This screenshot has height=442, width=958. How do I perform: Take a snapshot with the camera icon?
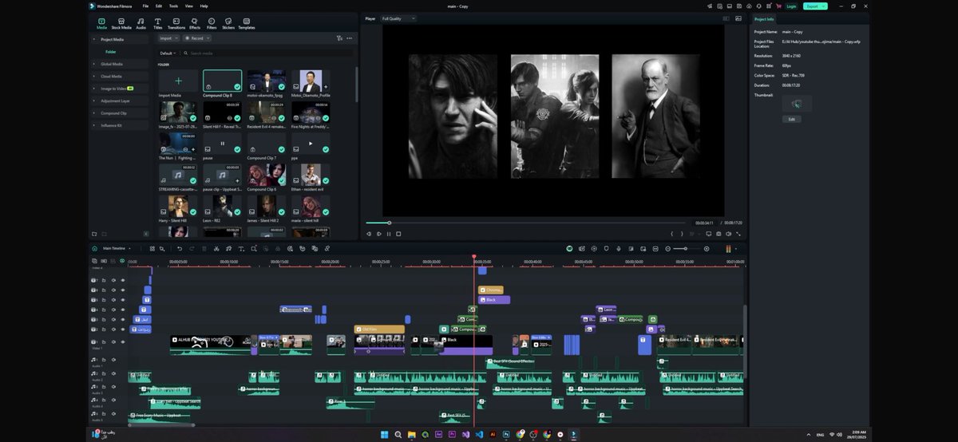point(718,234)
